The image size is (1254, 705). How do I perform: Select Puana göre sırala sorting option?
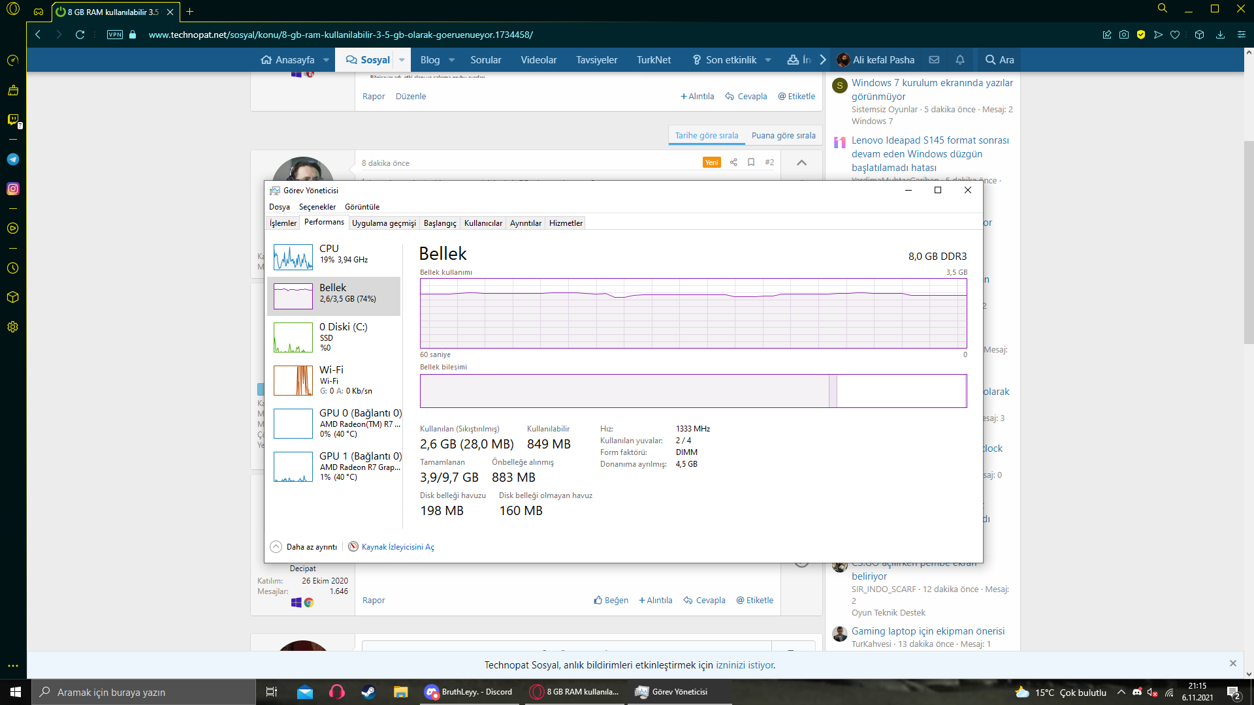783,136
